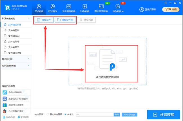Click the user avatar login icon
The width and height of the screenshot is (183, 121).
(141, 10)
